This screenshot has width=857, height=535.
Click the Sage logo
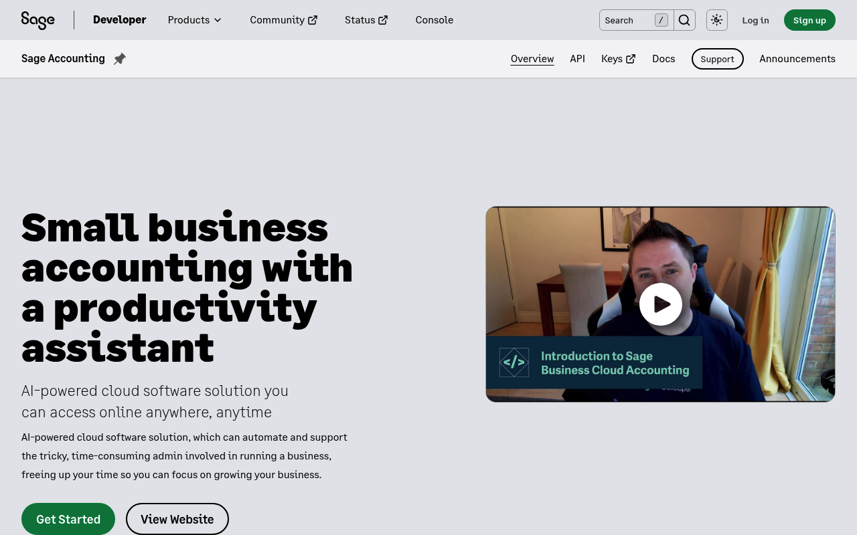38,20
